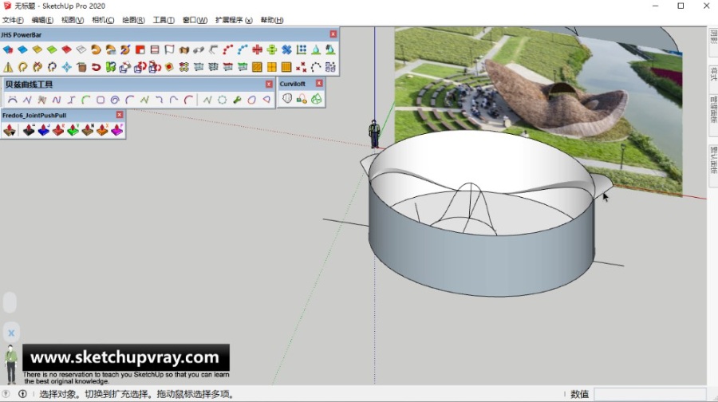Viewport: 718px width, 402px height.
Task: Click the red square with white corner icon
Action: tap(140, 49)
